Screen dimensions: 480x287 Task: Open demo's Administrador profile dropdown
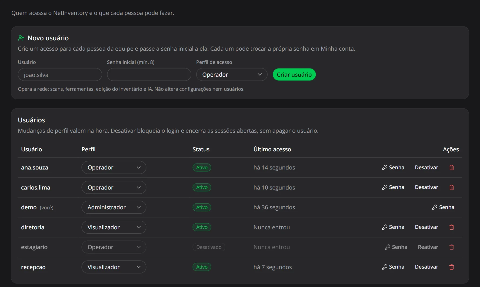click(114, 207)
